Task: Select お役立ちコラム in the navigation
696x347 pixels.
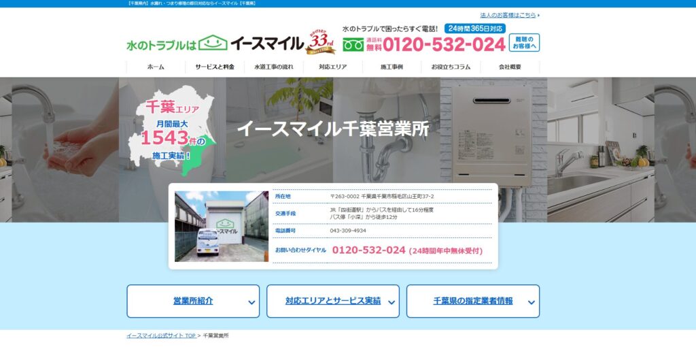Action: [451, 67]
